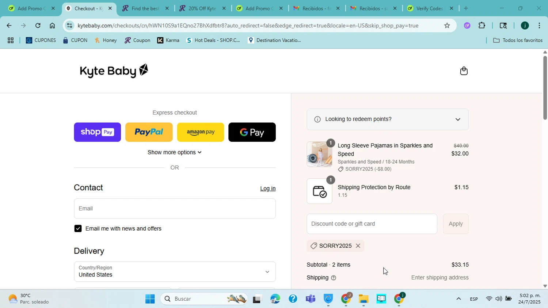Open the purple extension icon beside address bar
This screenshot has height=308, width=548.
[x=467, y=26]
